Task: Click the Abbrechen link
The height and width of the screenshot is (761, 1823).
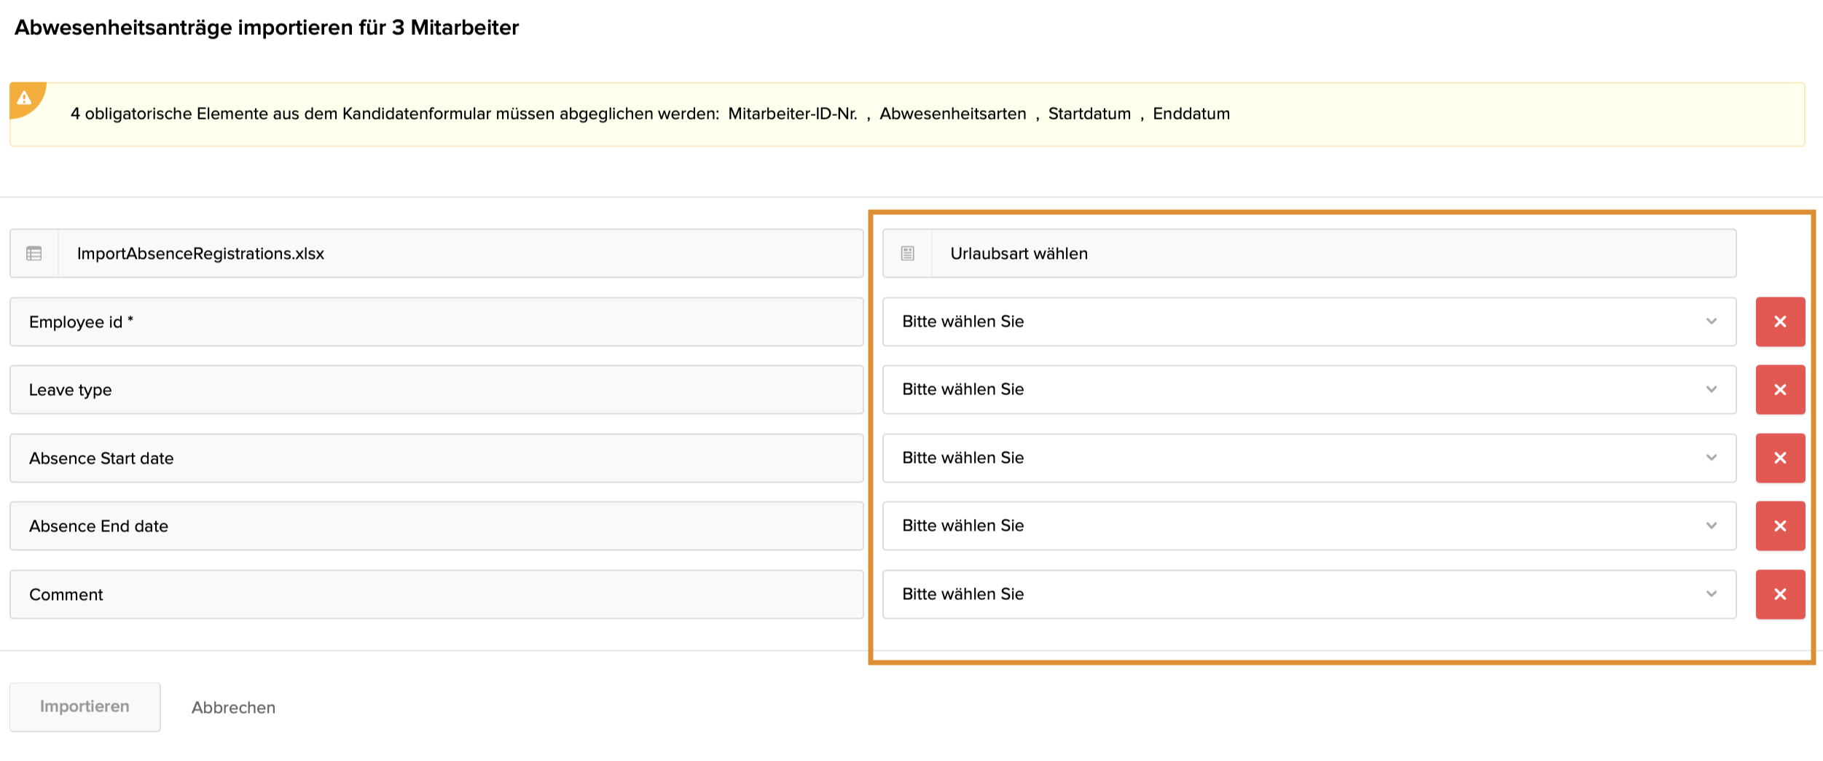Action: (233, 708)
